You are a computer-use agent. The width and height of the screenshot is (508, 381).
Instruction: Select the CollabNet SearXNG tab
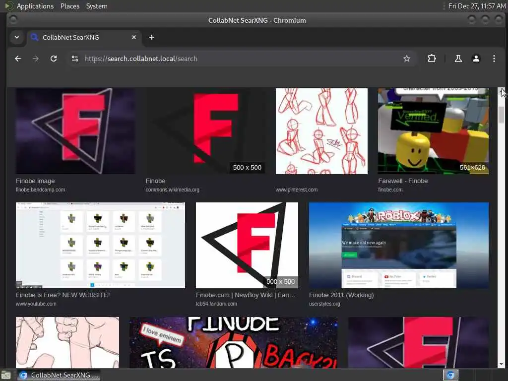[84, 37]
